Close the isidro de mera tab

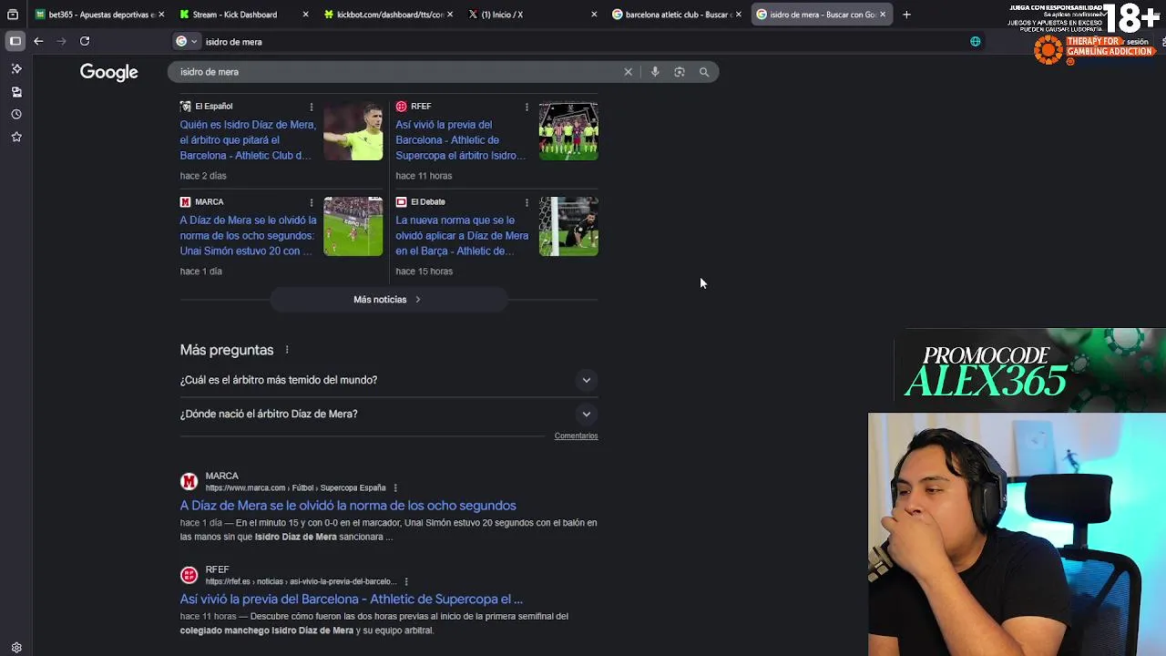coord(883,15)
